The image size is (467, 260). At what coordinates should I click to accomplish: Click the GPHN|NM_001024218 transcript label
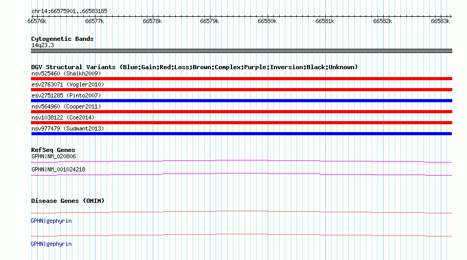click(58, 169)
